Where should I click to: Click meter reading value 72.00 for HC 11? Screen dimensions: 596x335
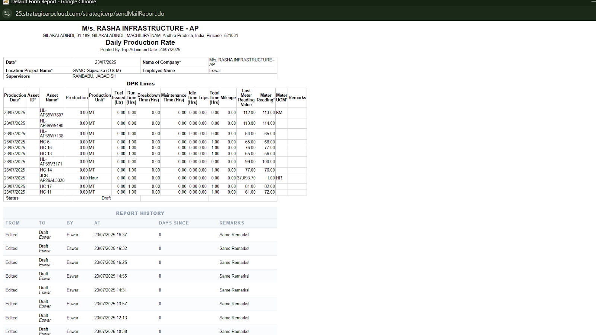coord(270,192)
